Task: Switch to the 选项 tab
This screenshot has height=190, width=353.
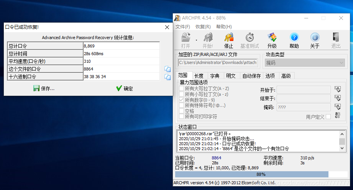Action: (270, 76)
